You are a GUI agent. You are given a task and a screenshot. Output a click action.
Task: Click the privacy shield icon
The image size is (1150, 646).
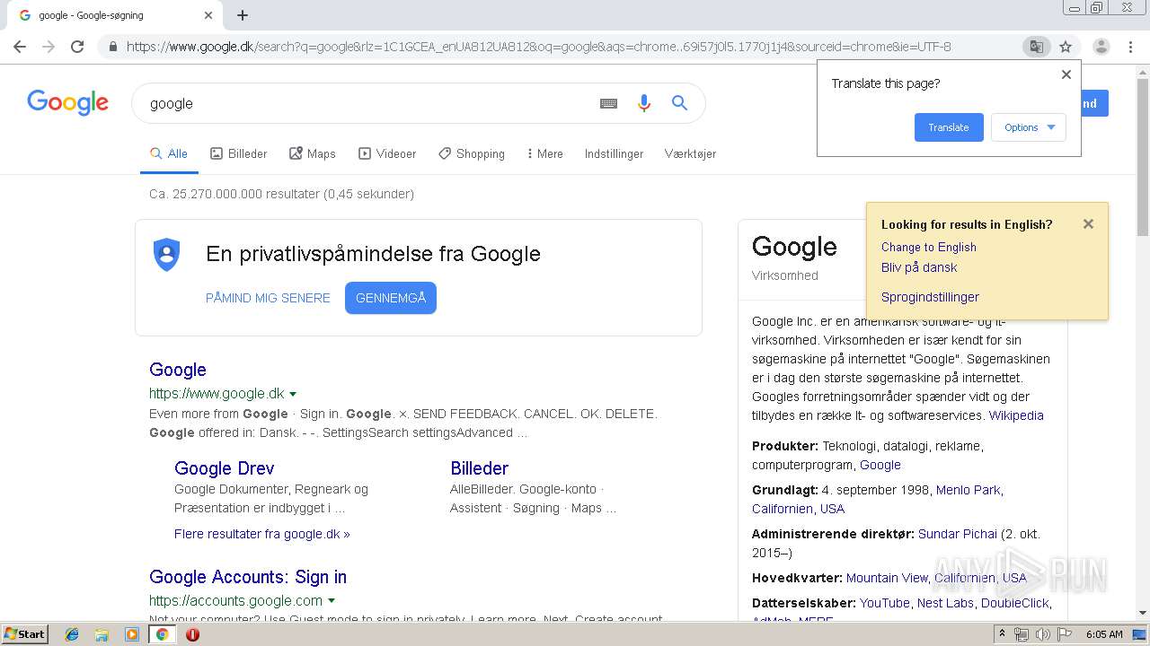[166, 254]
